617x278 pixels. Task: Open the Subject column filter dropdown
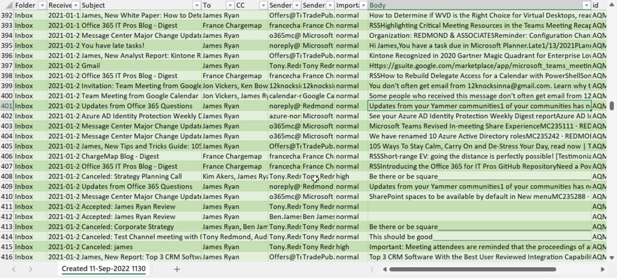click(197, 5)
